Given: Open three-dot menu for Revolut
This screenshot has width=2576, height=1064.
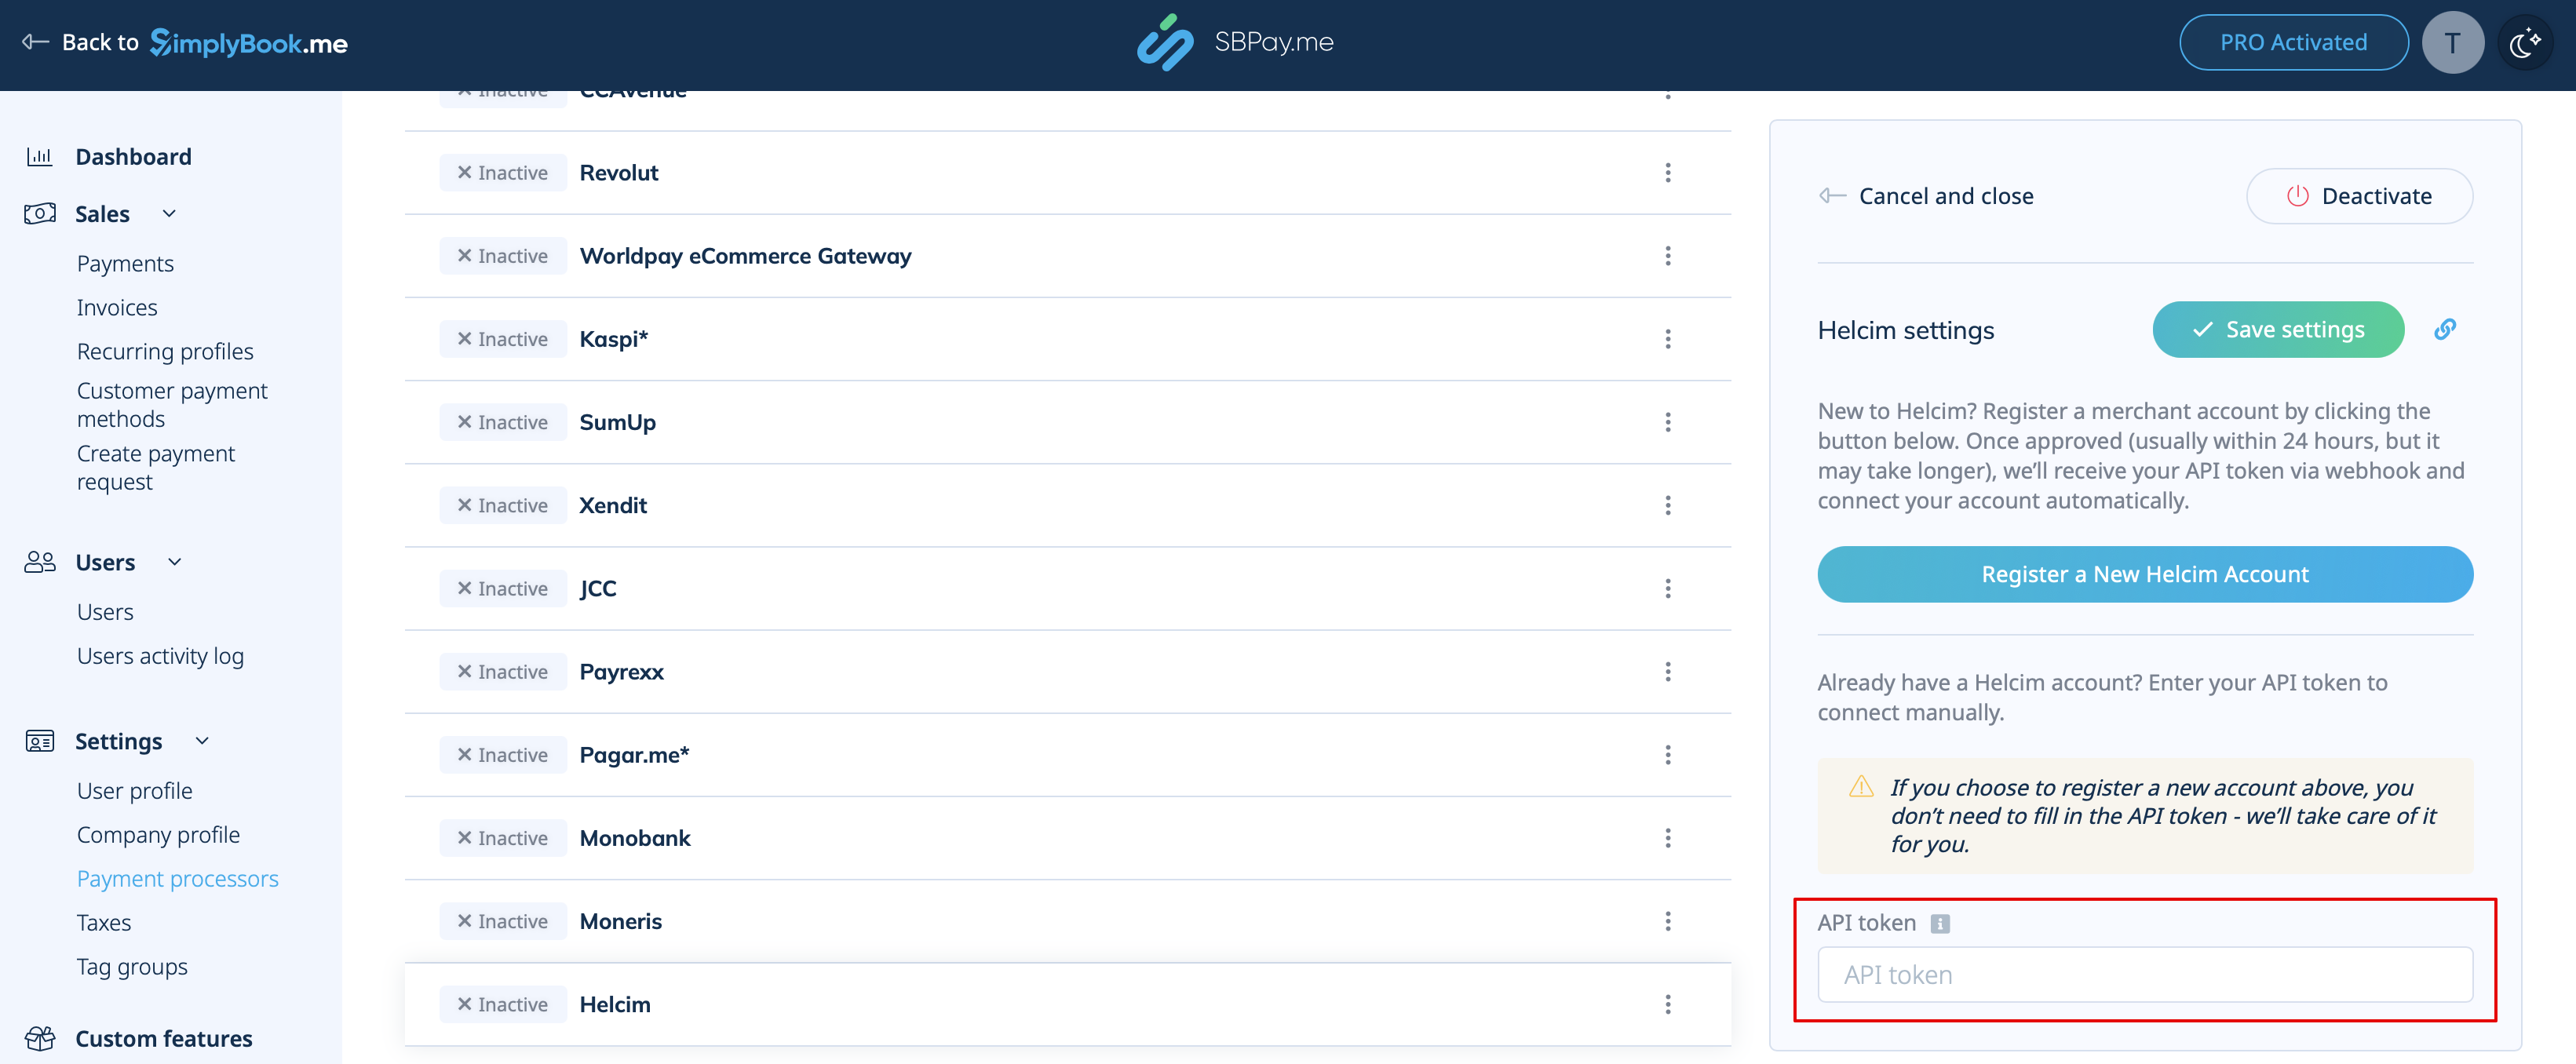Looking at the screenshot, I should point(1667,173).
